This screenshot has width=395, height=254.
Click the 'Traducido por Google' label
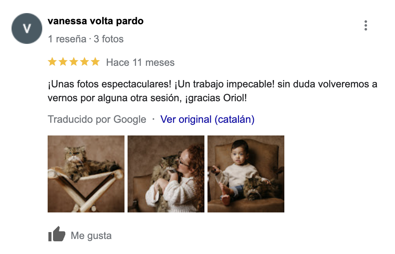click(x=97, y=119)
